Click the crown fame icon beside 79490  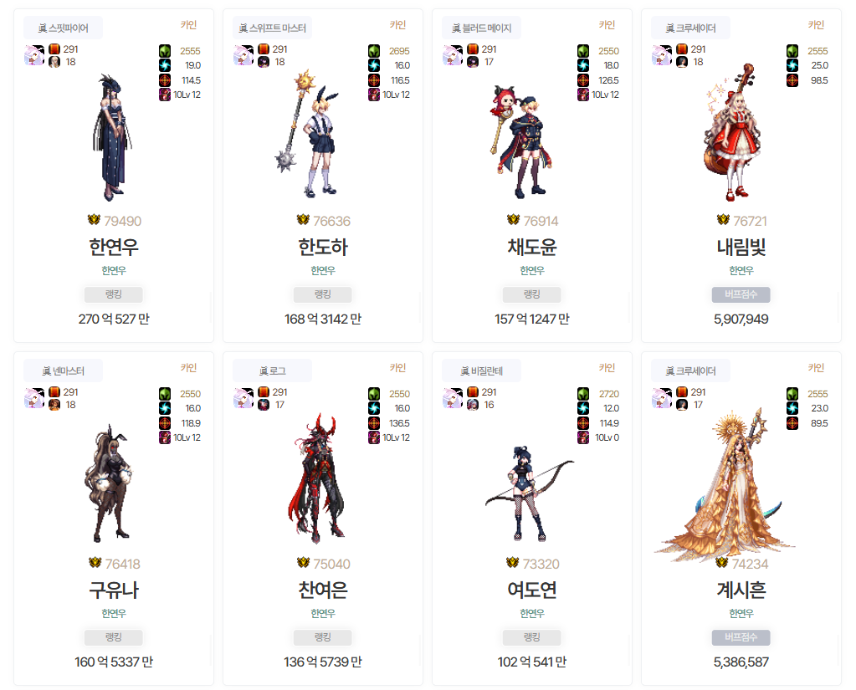[x=94, y=219]
